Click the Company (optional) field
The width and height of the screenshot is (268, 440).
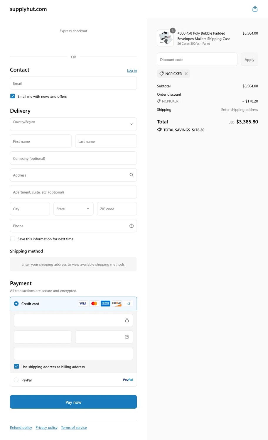pyautogui.click(x=73, y=158)
